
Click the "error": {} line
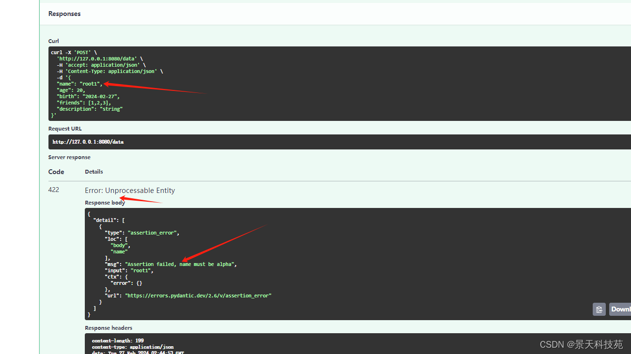126,283
